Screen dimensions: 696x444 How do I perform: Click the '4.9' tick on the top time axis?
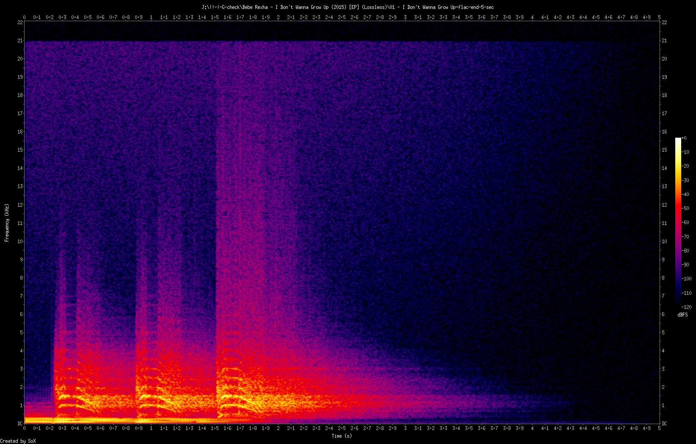click(646, 17)
